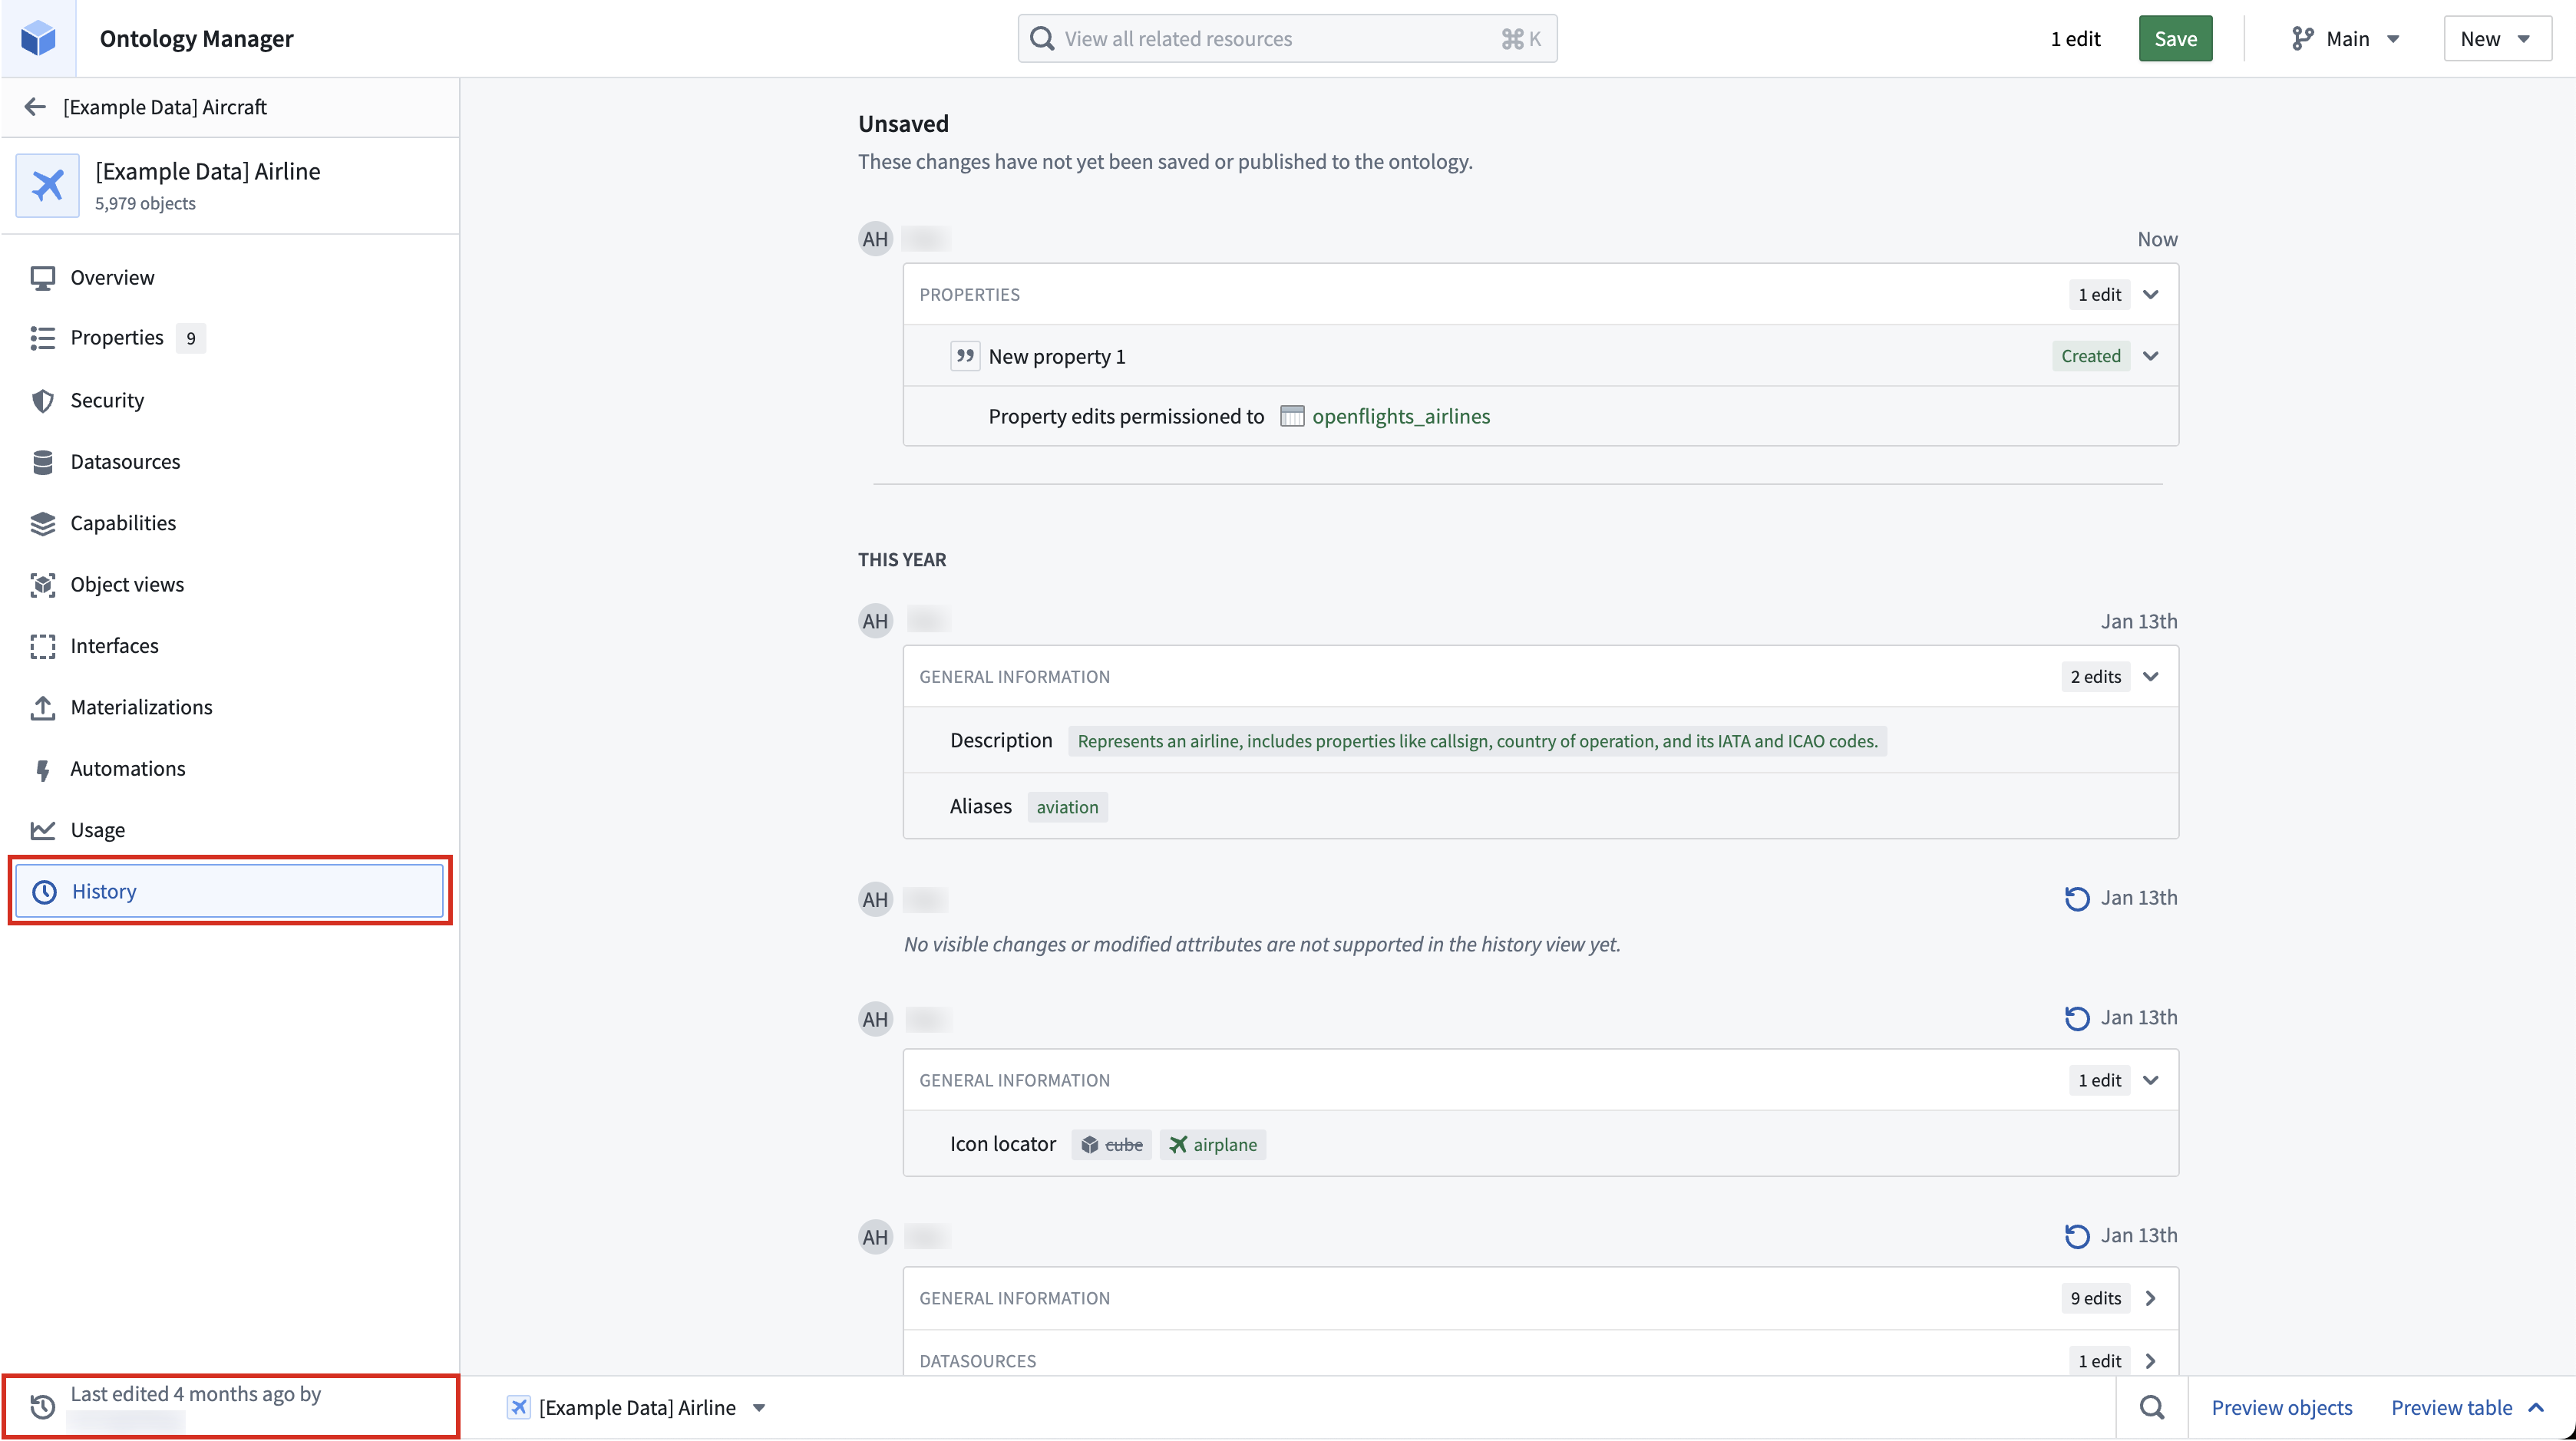Click the history clock icon beside Last edited
The height and width of the screenshot is (1441, 2576).
pos(42,1406)
